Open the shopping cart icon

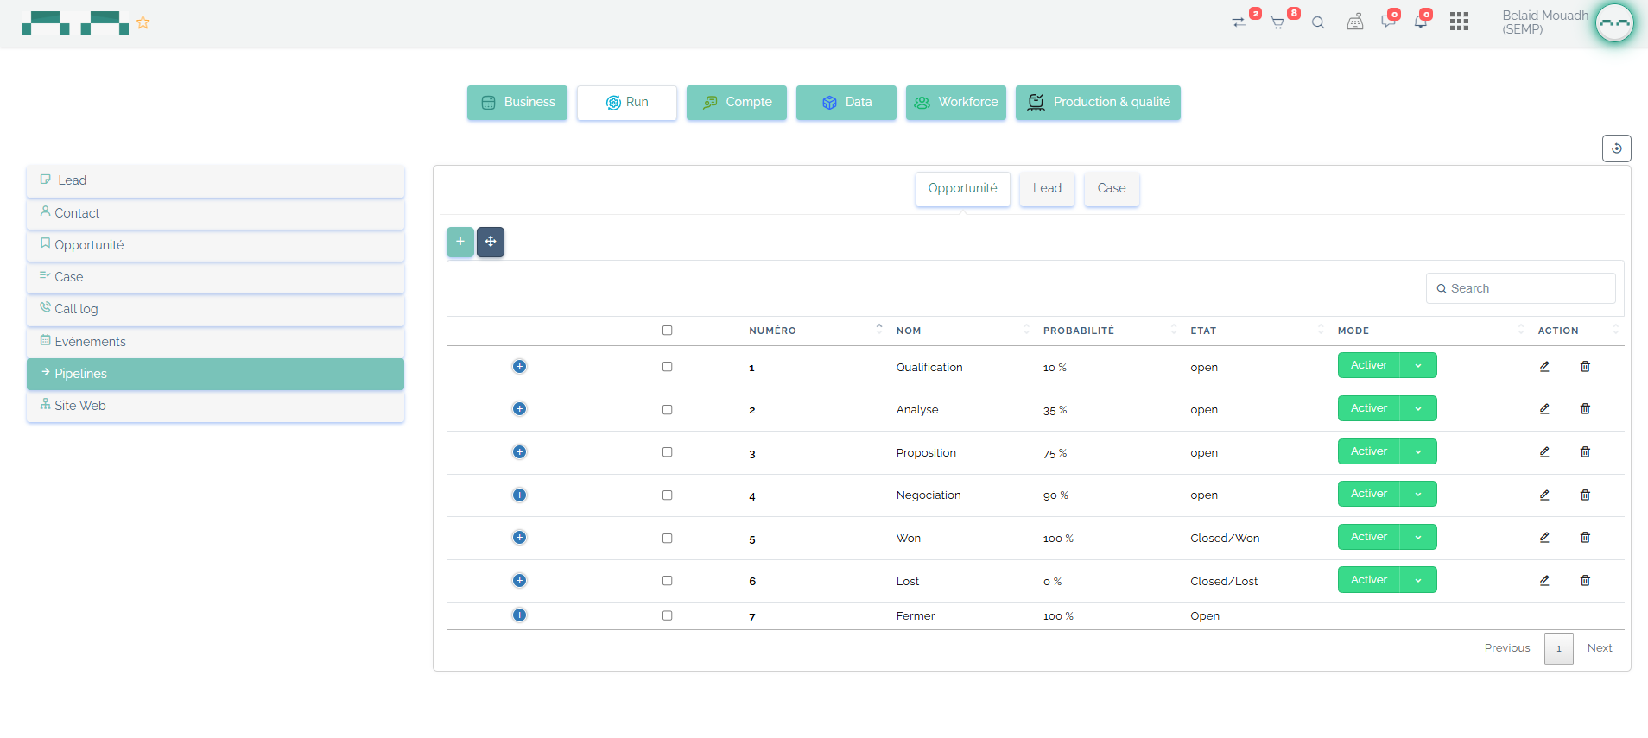[x=1277, y=23]
